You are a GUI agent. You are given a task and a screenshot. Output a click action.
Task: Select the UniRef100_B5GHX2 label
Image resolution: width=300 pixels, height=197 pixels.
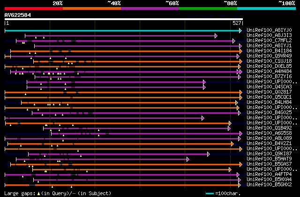pyautogui.click(x=269, y=184)
